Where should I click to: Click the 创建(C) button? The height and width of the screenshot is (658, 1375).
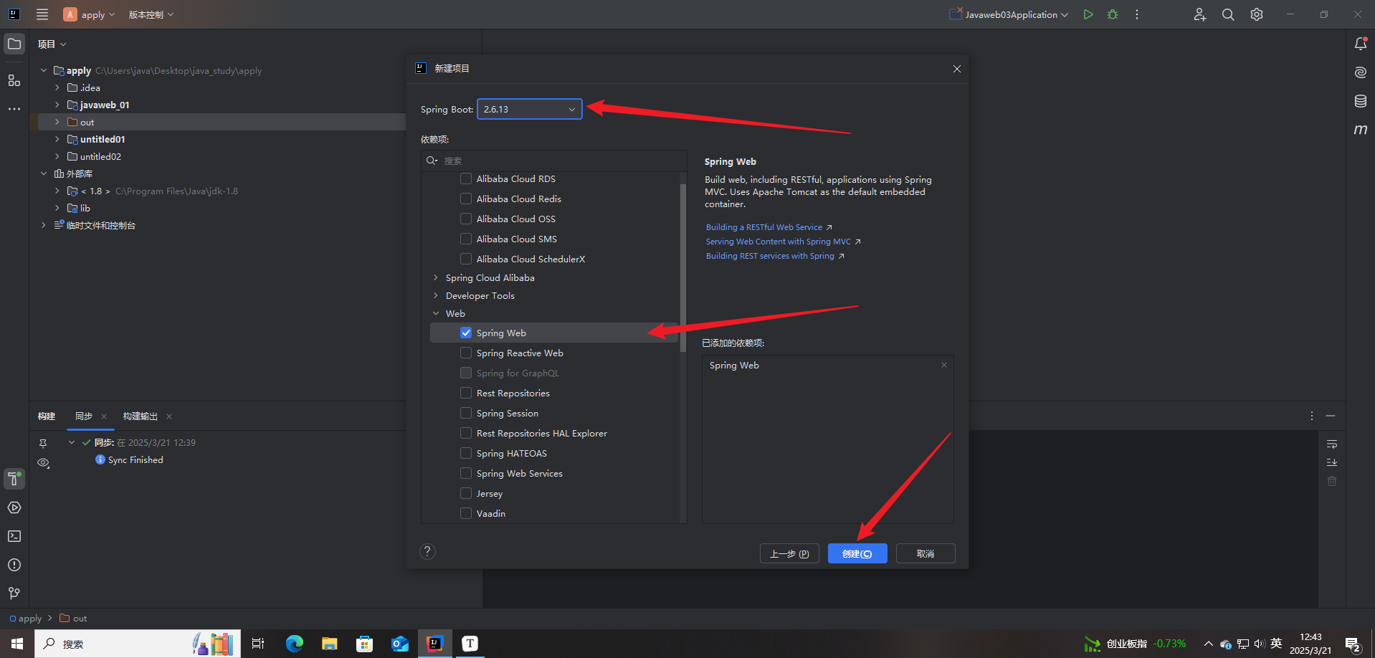(x=857, y=553)
